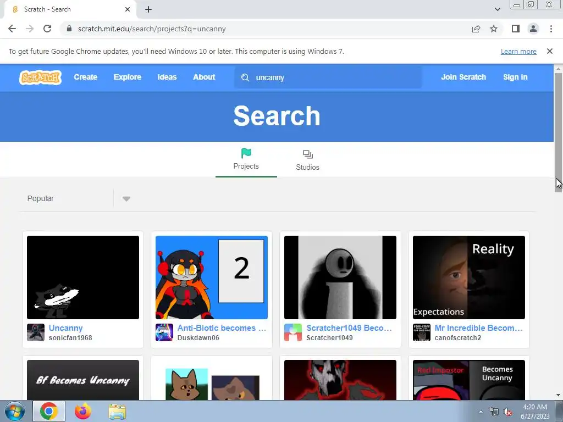Image resolution: width=563 pixels, height=422 pixels.
Task: Click the taskbar clock
Action: tap(535, 412)
